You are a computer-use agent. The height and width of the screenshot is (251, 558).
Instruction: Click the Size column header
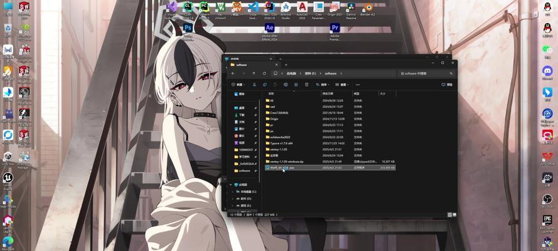(387, 93)
